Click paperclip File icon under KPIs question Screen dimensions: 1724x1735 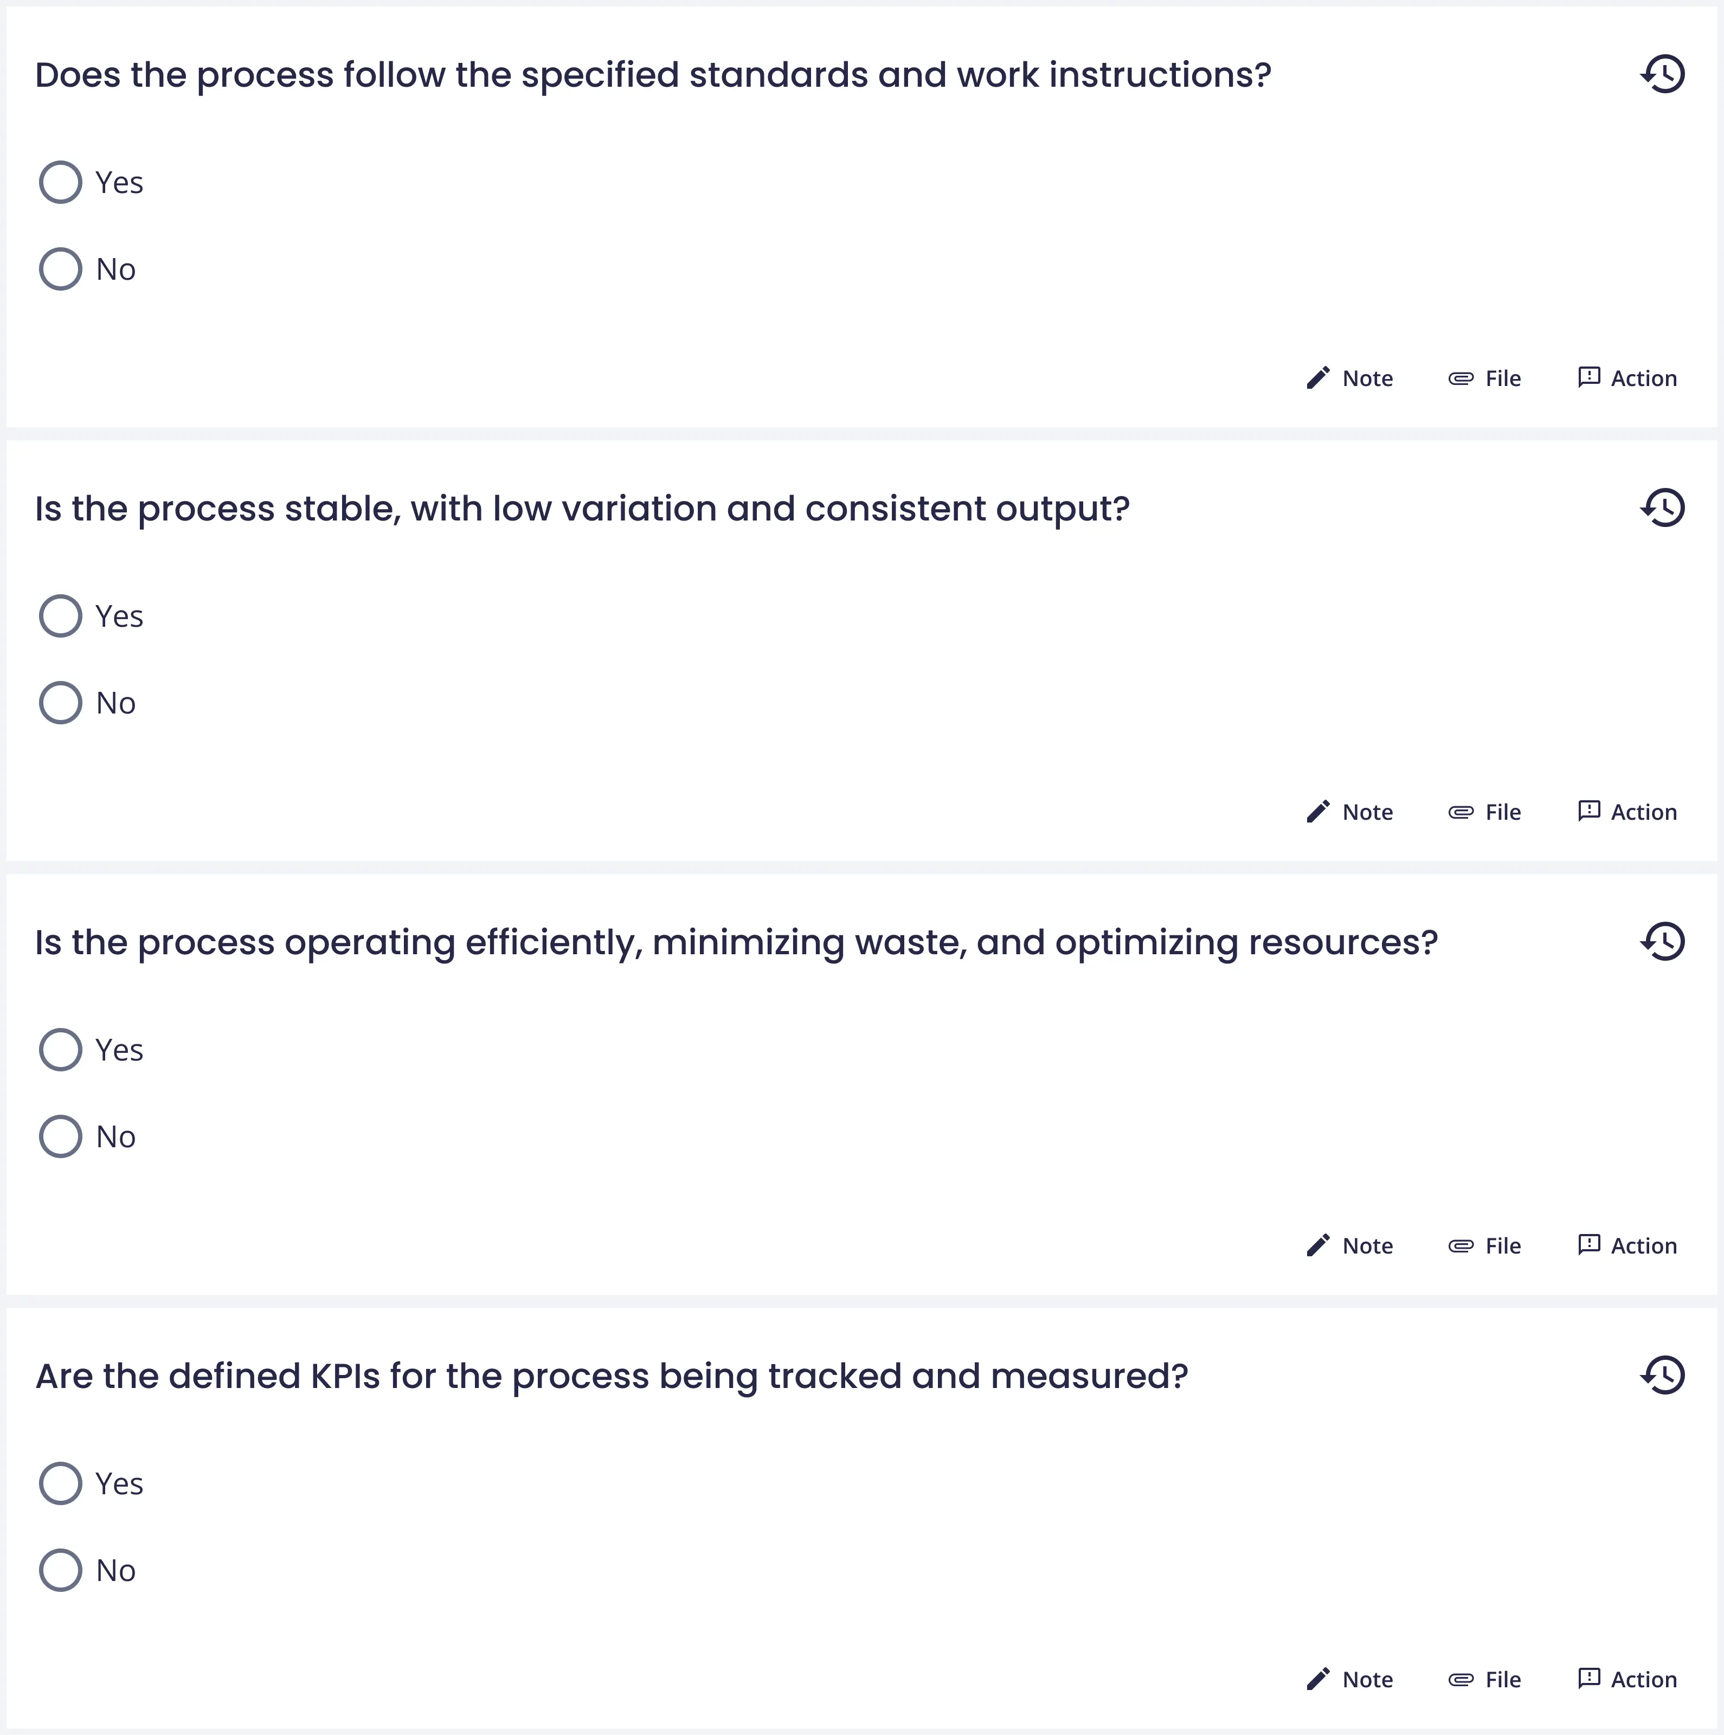pyautogui.click(x=1461, y=1680)
